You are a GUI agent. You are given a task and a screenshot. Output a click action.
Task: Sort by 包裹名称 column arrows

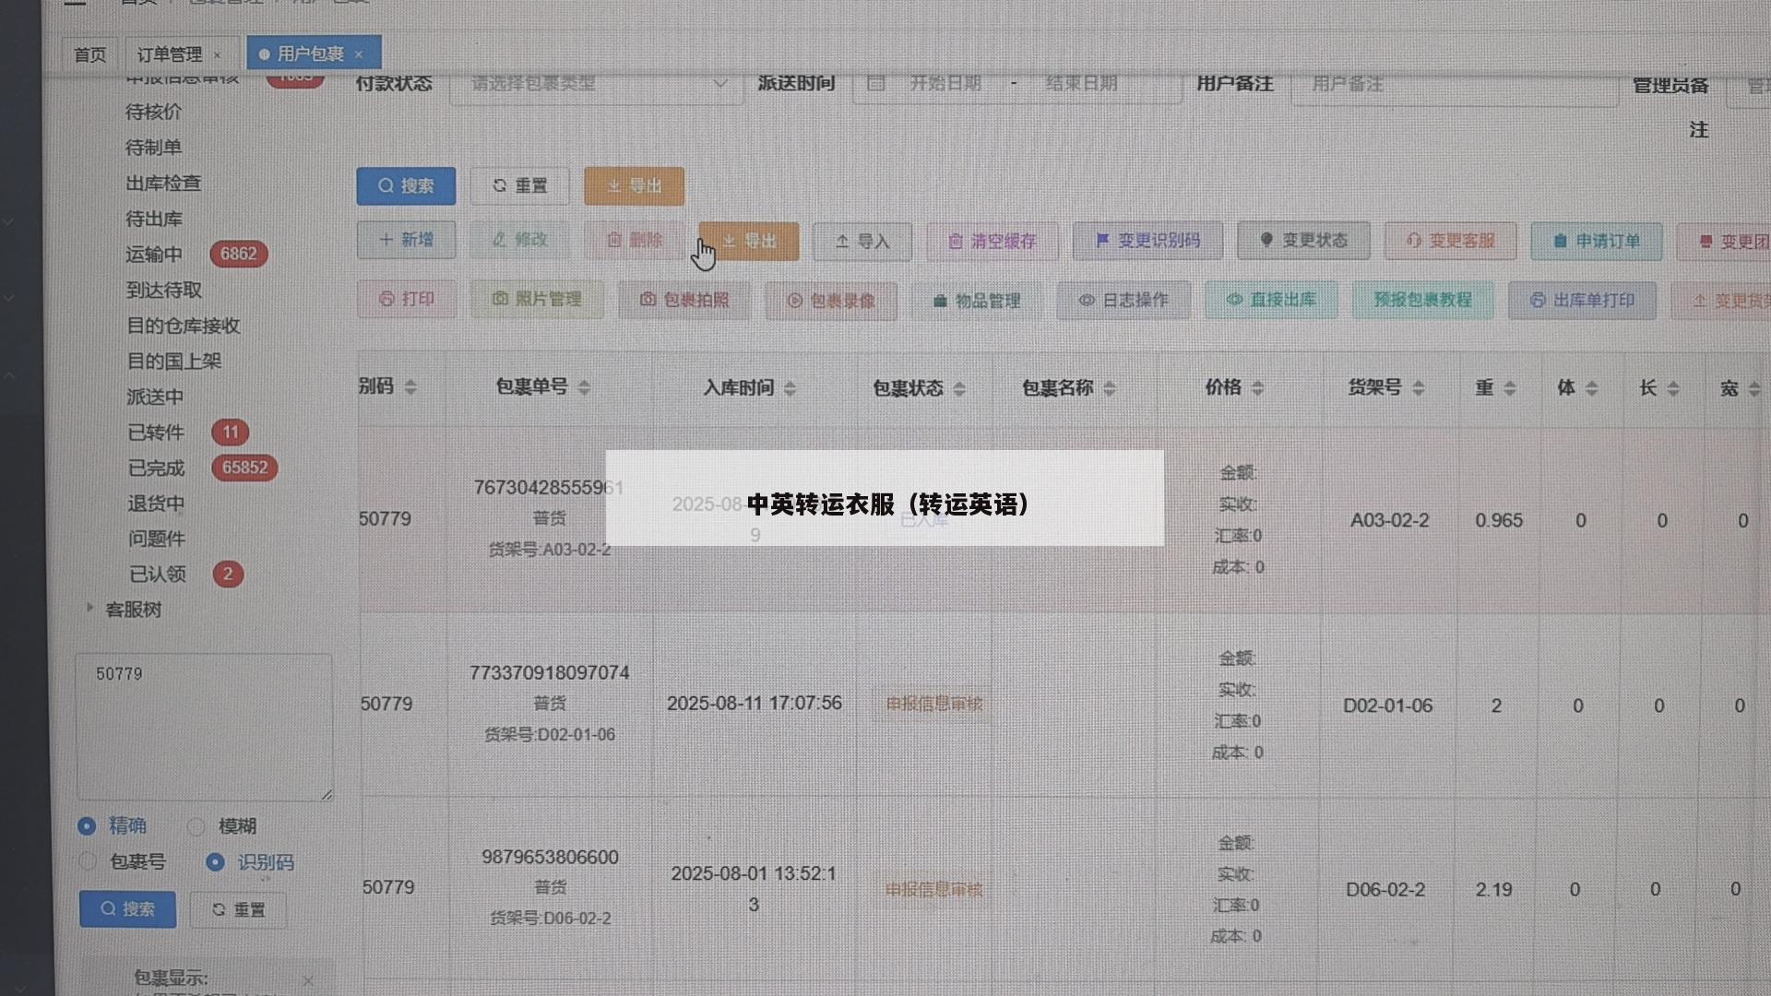(x=1110, y=388)
